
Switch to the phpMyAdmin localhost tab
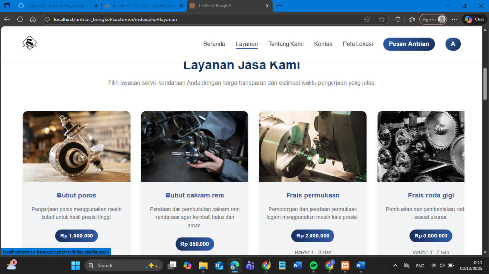144,6
